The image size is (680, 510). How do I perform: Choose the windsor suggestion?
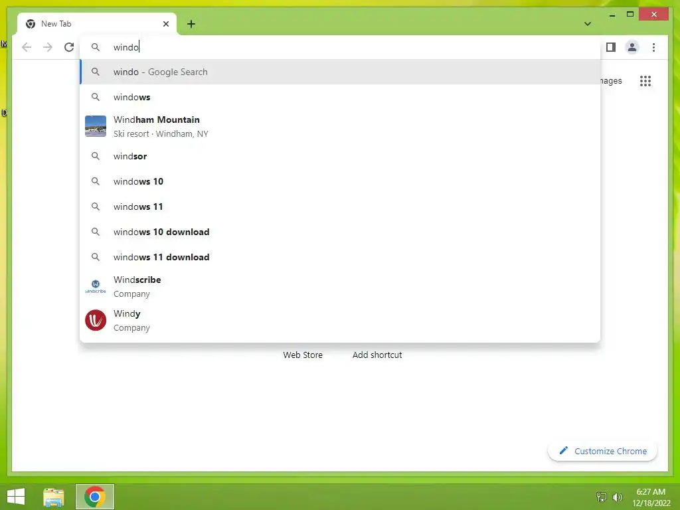(x=341, y=156)
